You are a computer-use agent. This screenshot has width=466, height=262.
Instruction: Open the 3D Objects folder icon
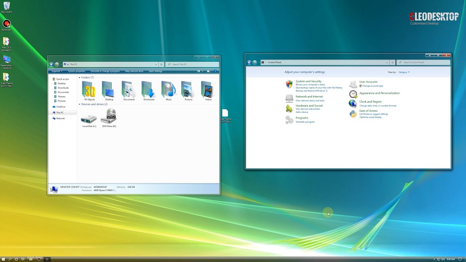click(89, 90)
